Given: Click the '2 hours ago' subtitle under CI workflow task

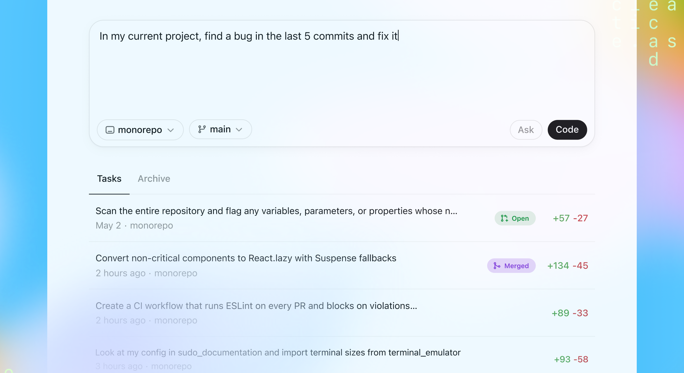Looking at the screenshot, I should [121, 320].
